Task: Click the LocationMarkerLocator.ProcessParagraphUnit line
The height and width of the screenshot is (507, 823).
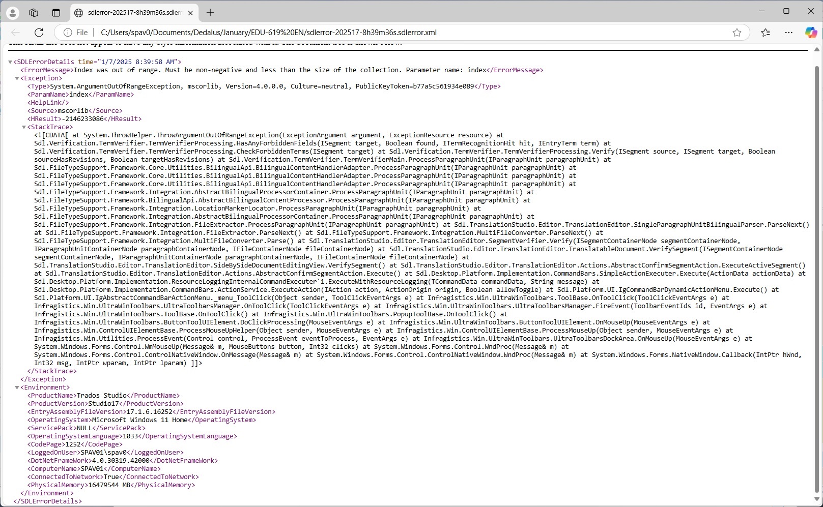Action: tap(258, 208)
